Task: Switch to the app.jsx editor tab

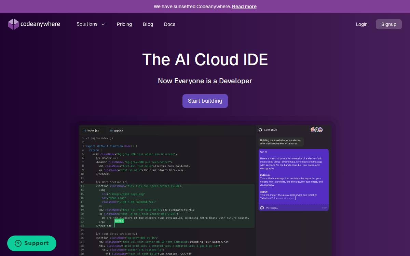Action: point(117,130)
